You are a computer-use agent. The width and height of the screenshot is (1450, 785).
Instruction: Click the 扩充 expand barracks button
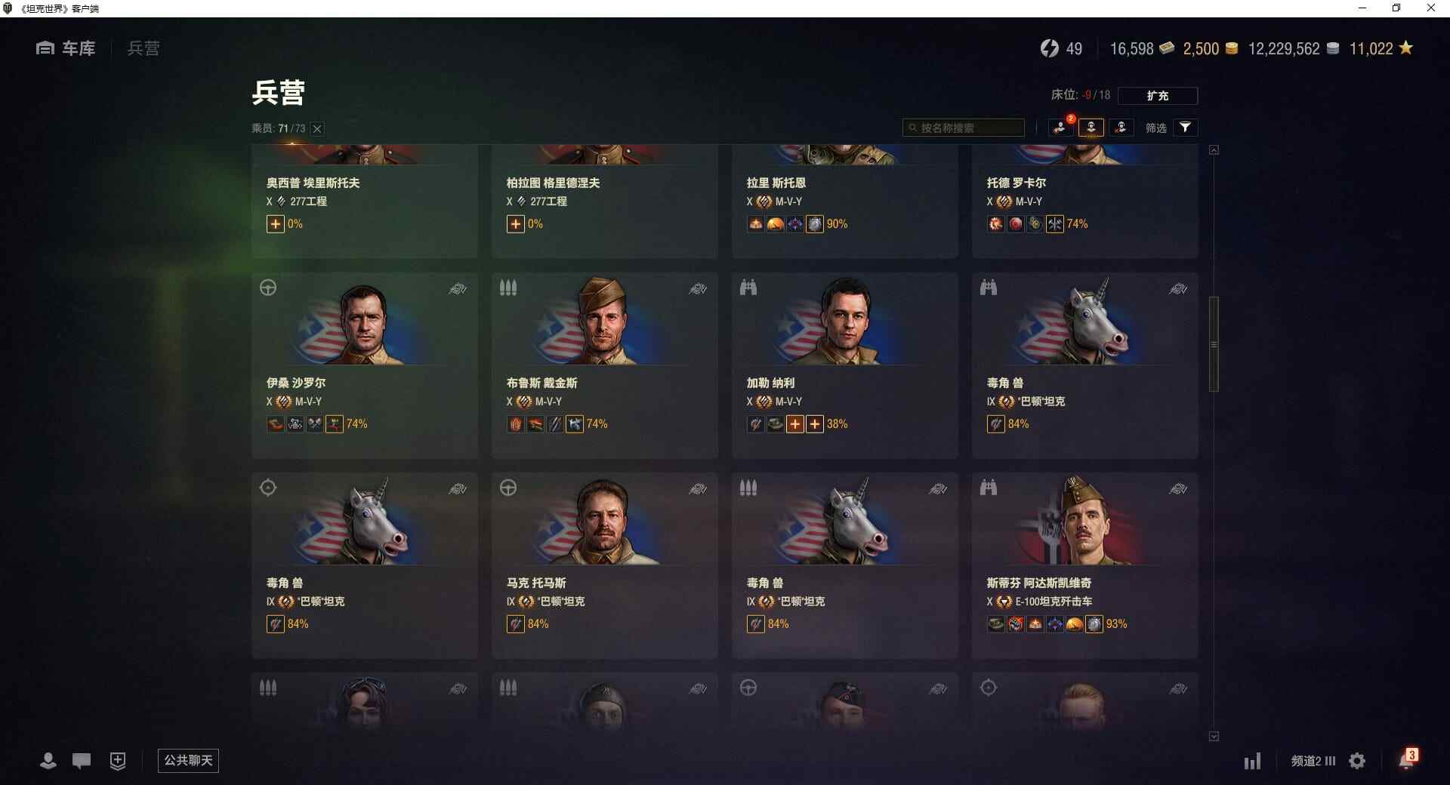coord(1158,96)
